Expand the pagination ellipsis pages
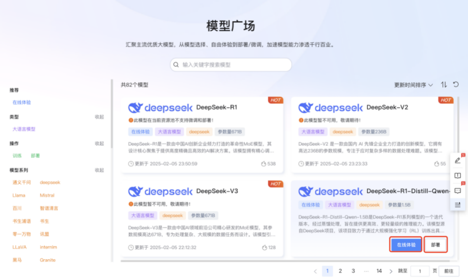Image resolution: width=468 pixels, height=278 pixels. [366, 271]
